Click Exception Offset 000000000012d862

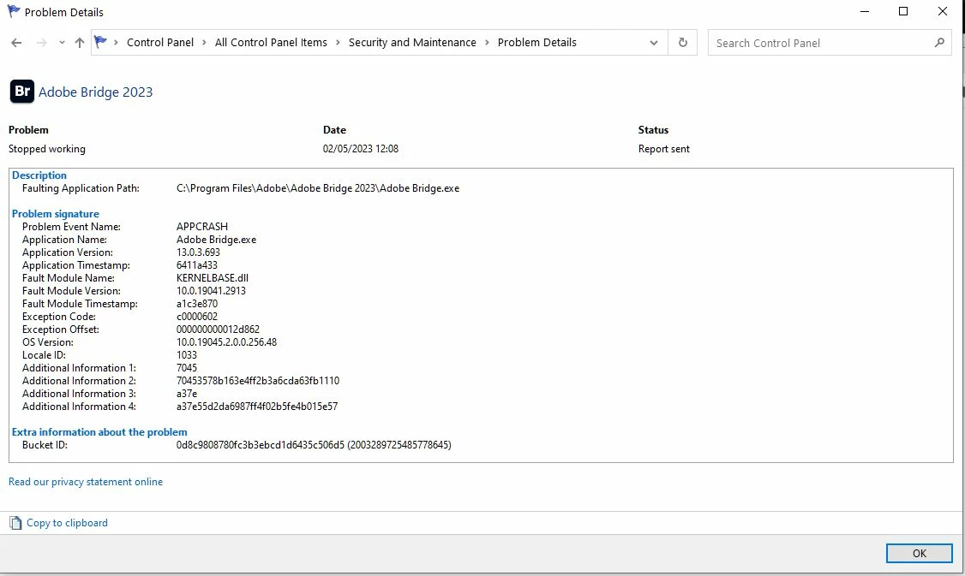tap(218, 330)
